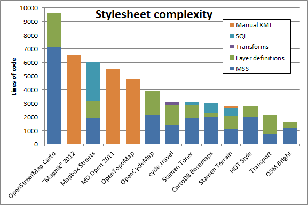Viewport: 308px width, 205px height.
Task: Click the "Mapnik" 2012 orange bar
Action: pos(74,100)
